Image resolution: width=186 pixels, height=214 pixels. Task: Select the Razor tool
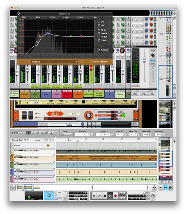coord(42,133)
